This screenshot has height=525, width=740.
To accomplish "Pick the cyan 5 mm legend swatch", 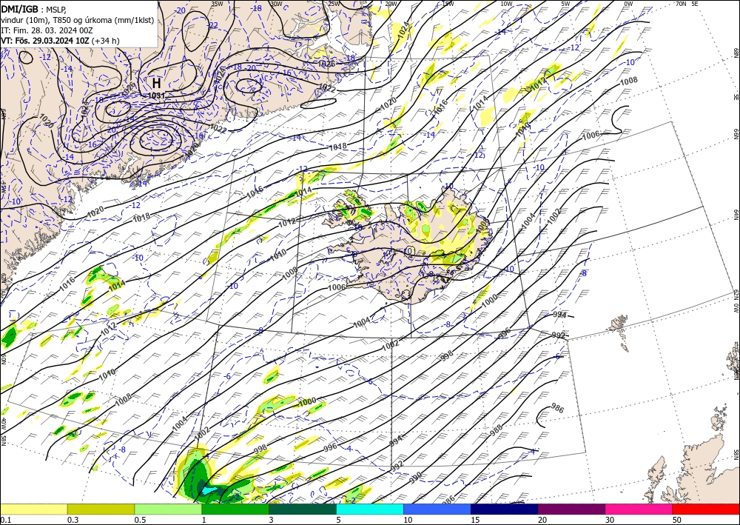I will pos(370,509).
